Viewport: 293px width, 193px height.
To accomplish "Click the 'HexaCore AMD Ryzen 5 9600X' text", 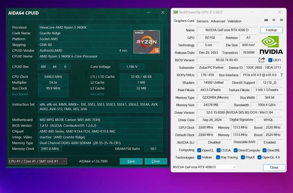I will tap(63, 27).
